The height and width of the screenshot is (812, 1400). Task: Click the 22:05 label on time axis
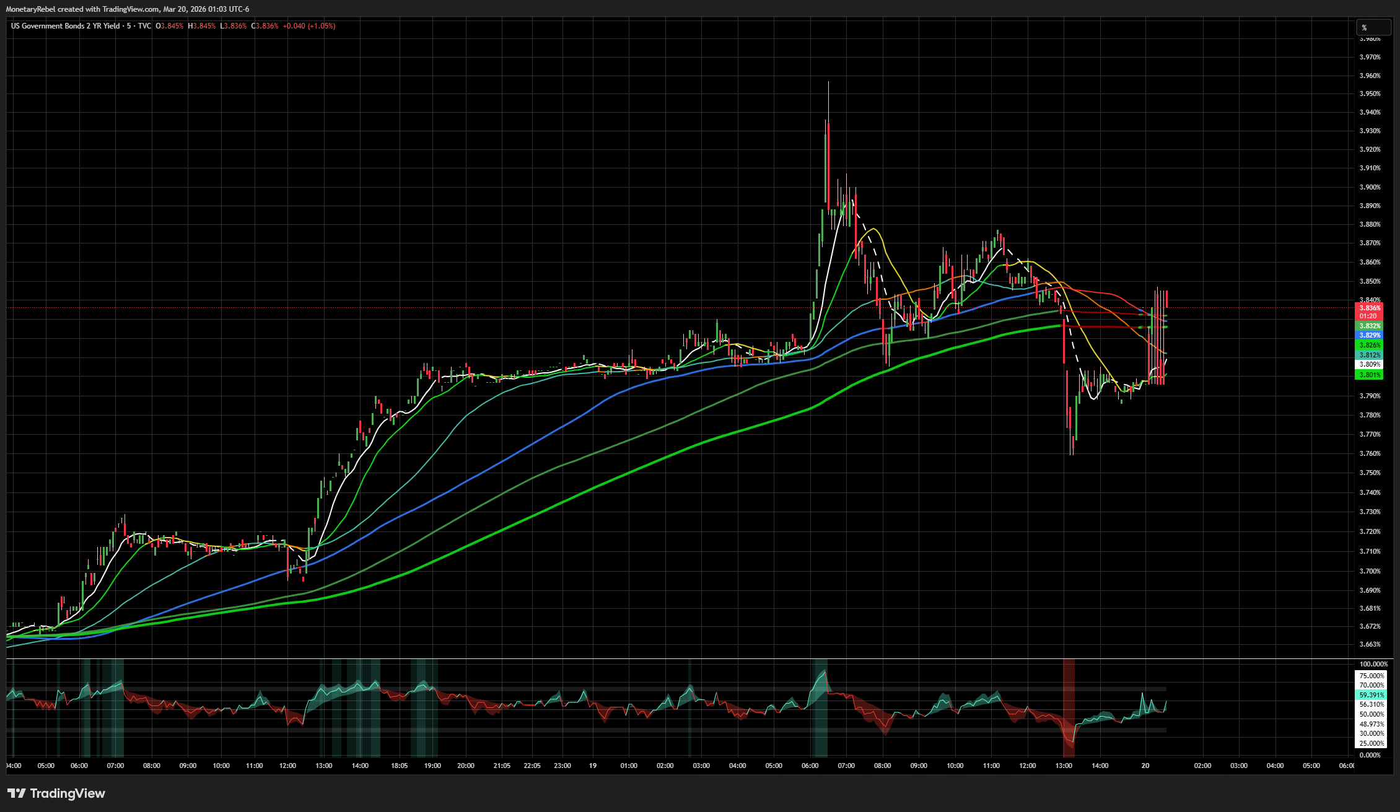click(532, 766)
